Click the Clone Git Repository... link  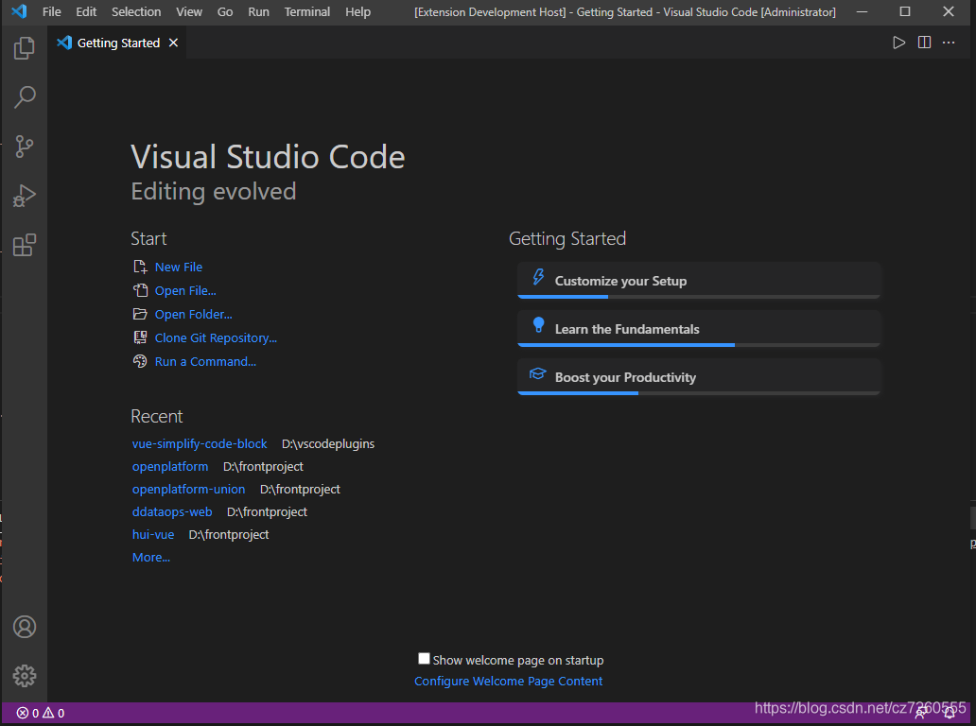216,337
